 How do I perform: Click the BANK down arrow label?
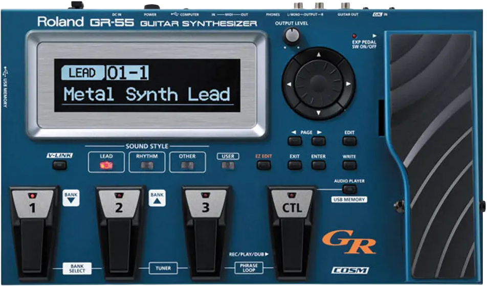71,198
